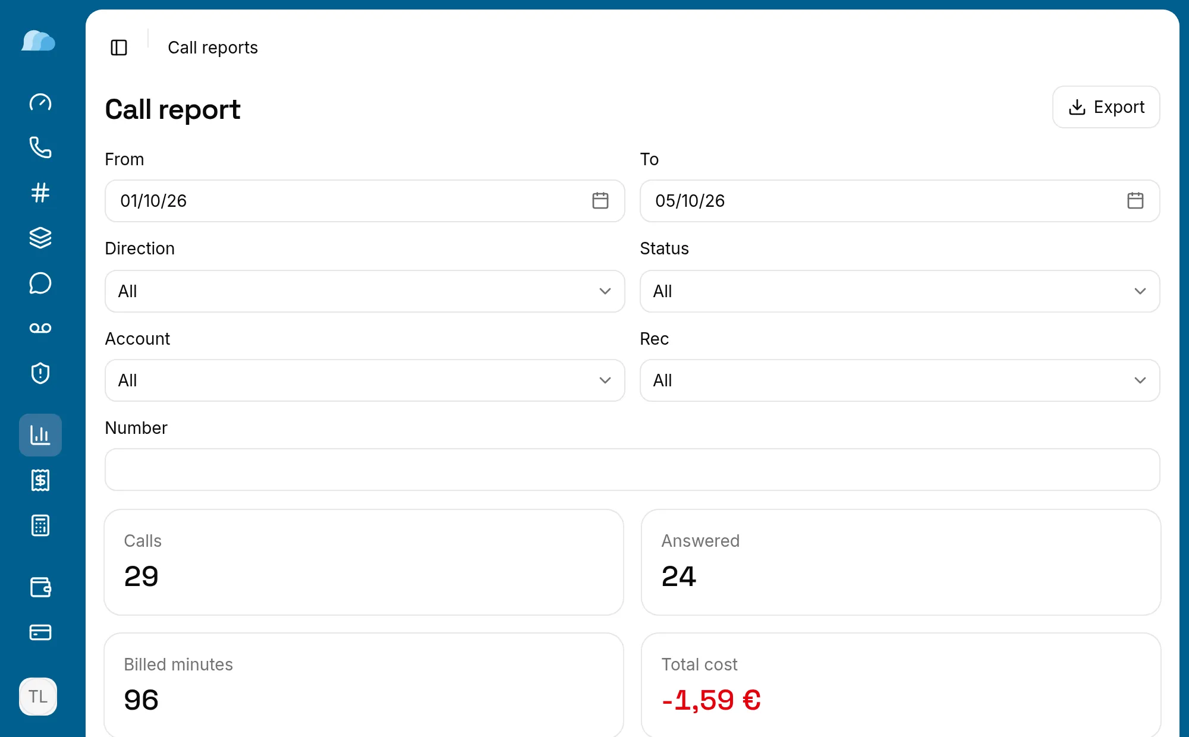This screenshot has height=737, width=1189.
Task: Open calendar picker for From date
Action: coord(600,201)
